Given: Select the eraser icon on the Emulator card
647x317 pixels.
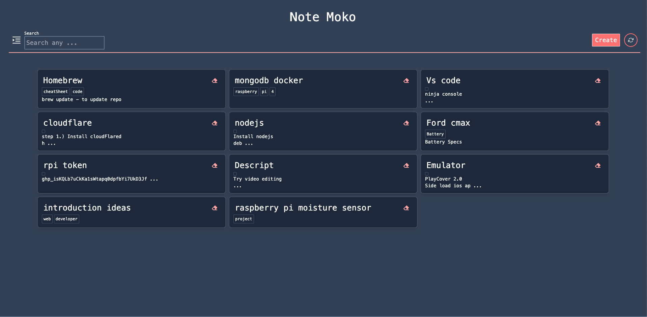Looking at the screenshot, I should (x=598, y=166).
